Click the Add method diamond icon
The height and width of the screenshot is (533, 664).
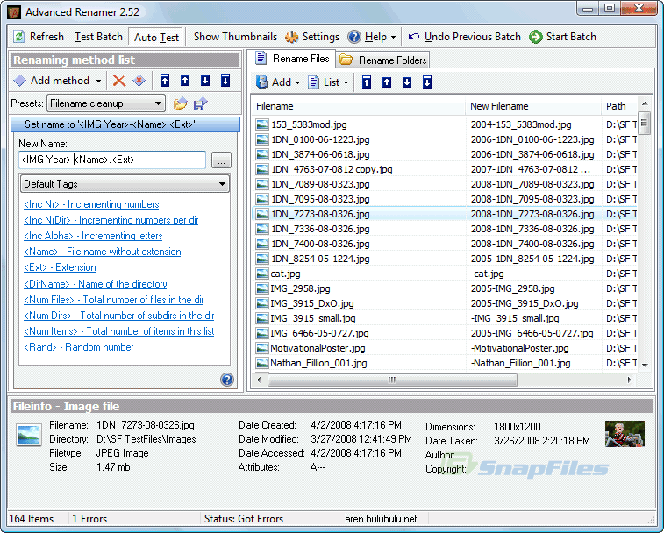tap(20, 81)
